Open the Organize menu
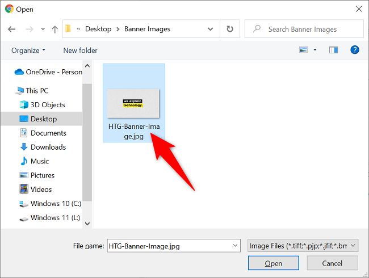This screenshot has height=278, width=369. coord(28,50)
